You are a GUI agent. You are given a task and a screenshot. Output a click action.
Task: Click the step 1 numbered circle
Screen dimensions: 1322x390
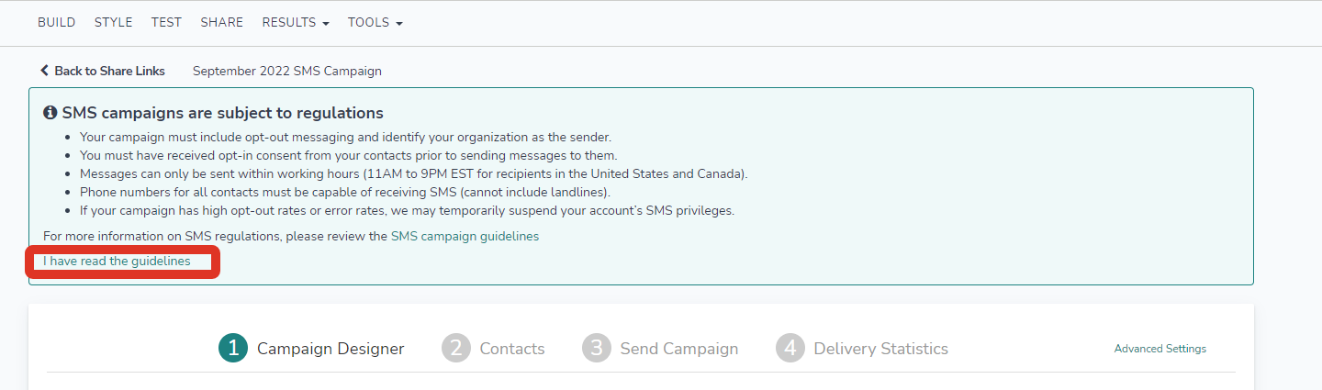234,349
